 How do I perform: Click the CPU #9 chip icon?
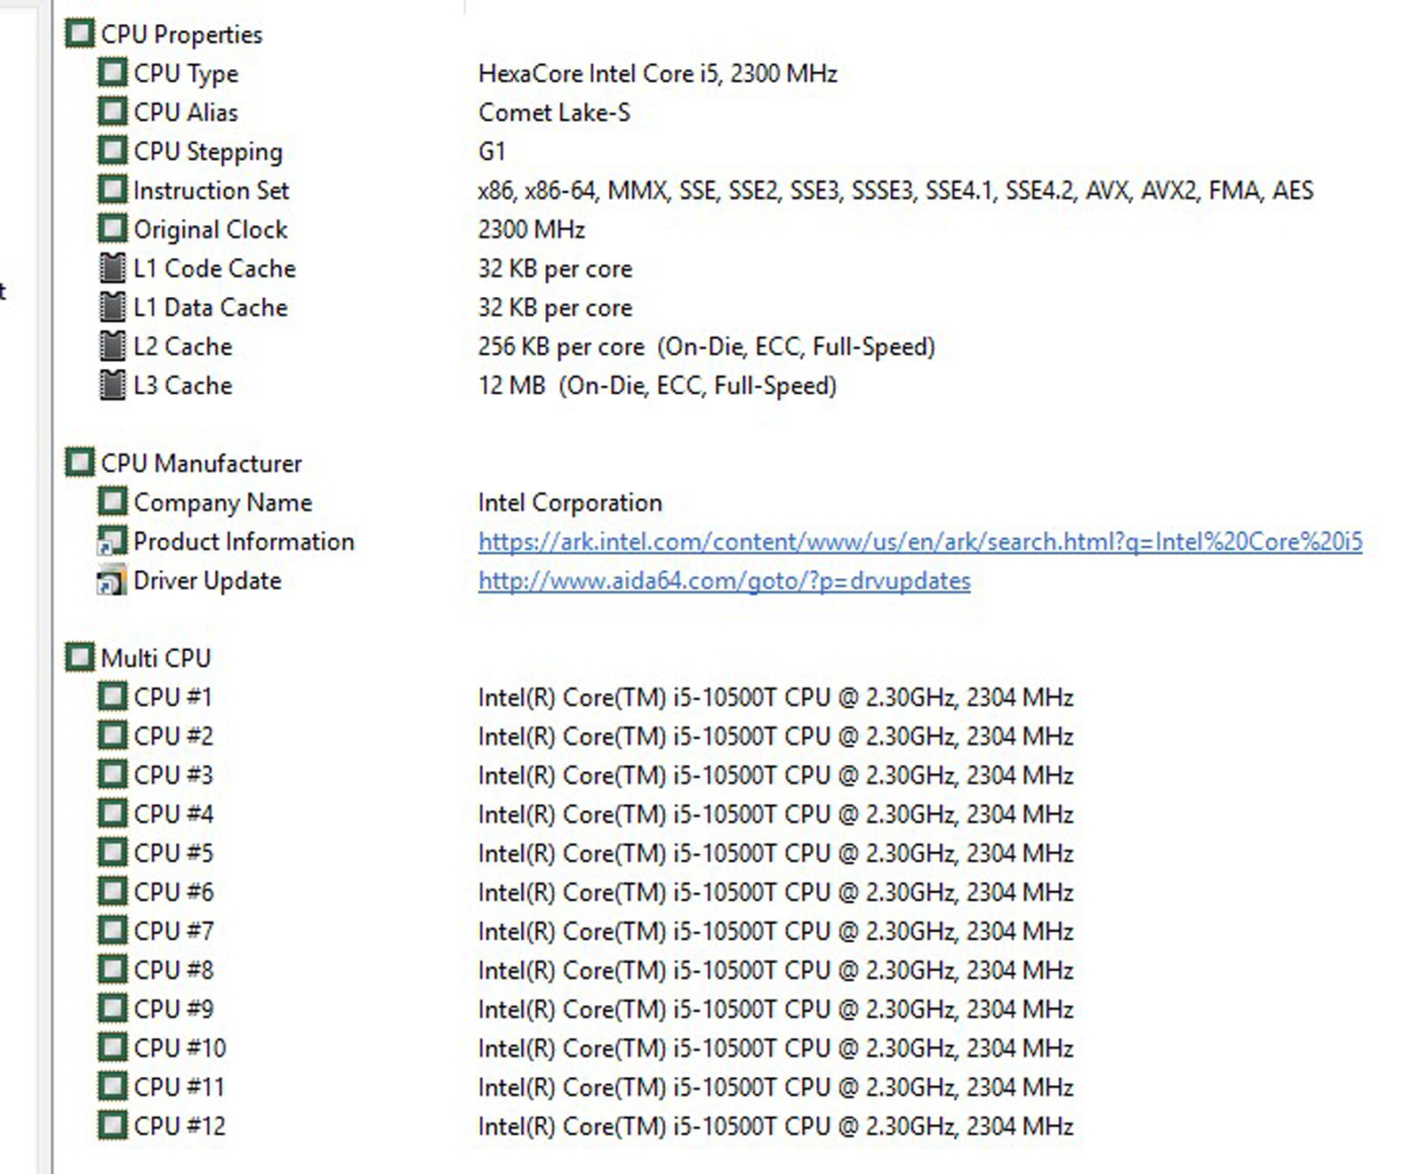tap(112, 1009)
